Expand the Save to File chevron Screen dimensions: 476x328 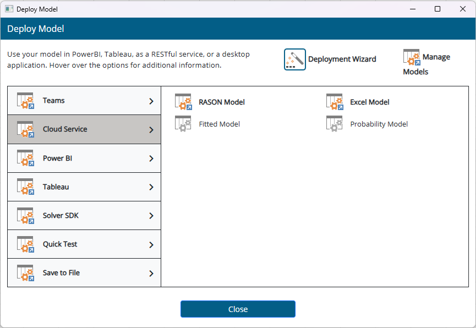pyautogui.click(x=151, y=273)
